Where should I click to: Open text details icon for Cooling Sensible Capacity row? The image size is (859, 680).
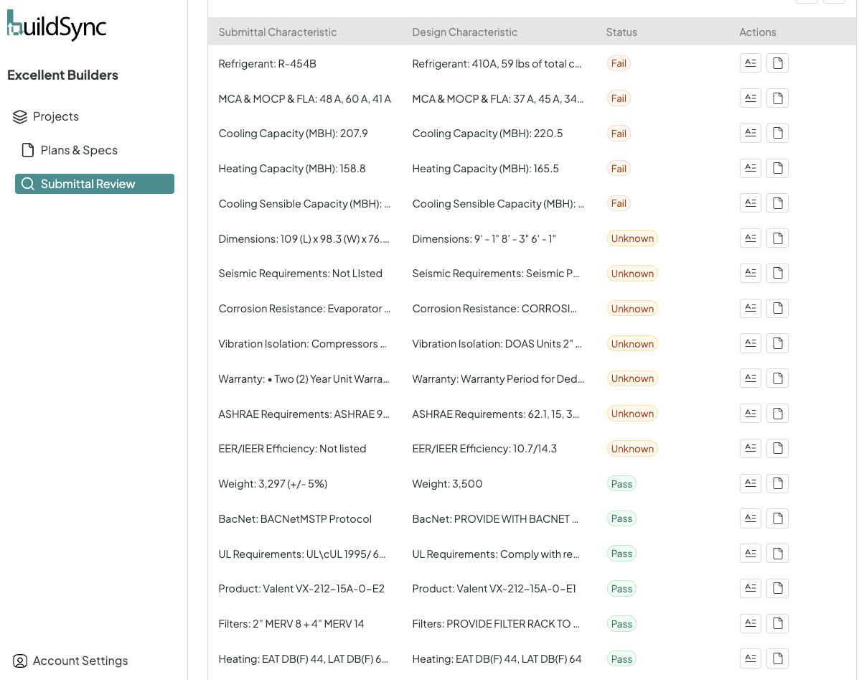pyautogui.click(x=751, y=203)
